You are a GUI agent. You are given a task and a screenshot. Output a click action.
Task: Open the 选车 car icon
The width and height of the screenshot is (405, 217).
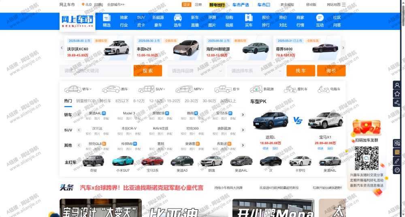click(x=178, y=17)
